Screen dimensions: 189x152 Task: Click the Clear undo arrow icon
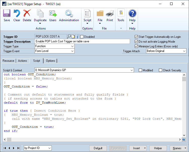click(x=17, y=13)
